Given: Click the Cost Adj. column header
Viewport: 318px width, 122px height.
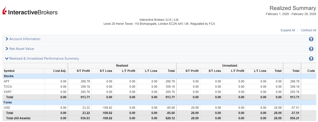Looking at the screenshot, I should click(x=60, y=71).
